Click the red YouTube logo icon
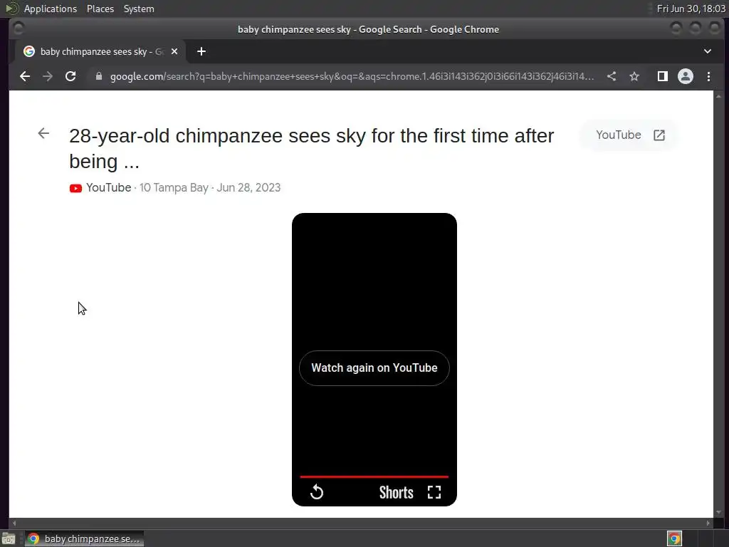 point(75,188)
